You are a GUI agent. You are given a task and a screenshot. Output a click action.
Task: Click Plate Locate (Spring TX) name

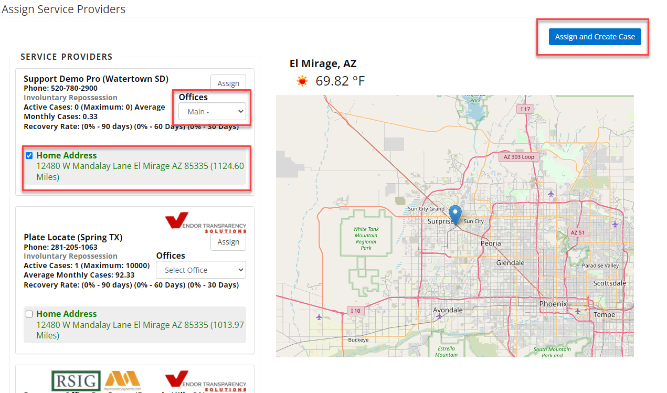click(x=73, y=237)
